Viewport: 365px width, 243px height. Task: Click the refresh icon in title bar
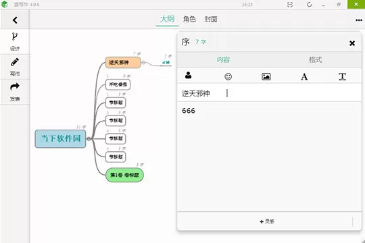click(x=310, y=5)
